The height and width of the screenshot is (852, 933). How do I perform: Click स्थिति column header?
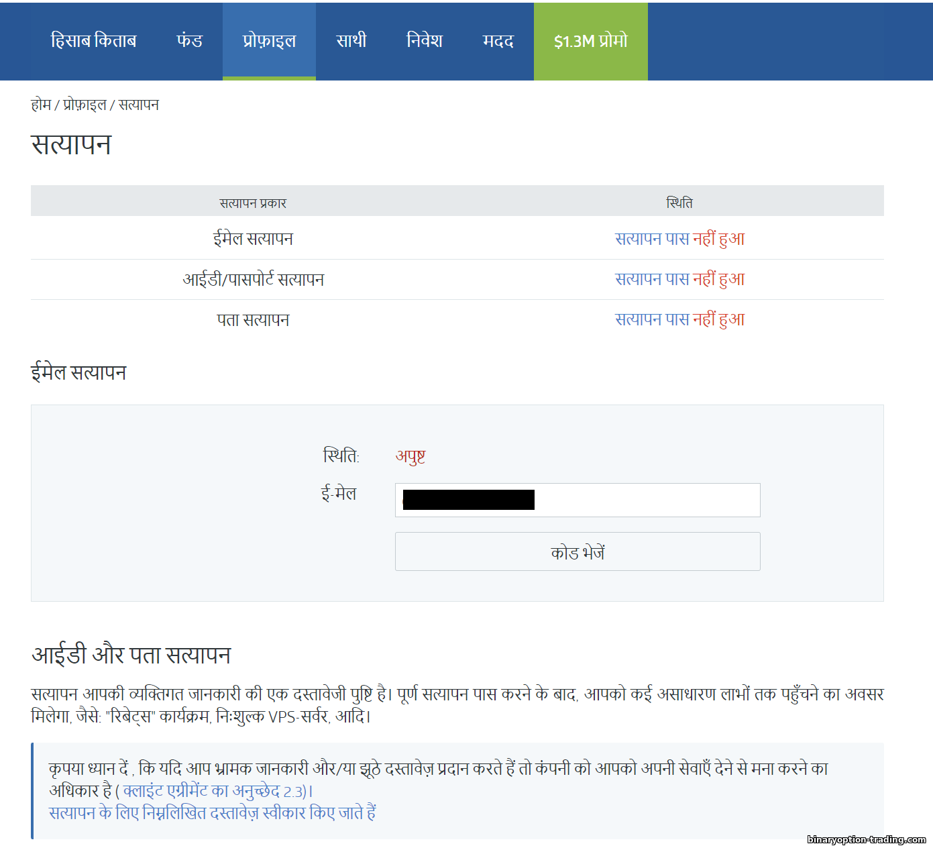(679, 203)
